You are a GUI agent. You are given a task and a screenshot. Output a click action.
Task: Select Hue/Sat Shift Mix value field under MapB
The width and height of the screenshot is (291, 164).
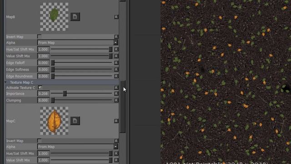click(44, 49)
